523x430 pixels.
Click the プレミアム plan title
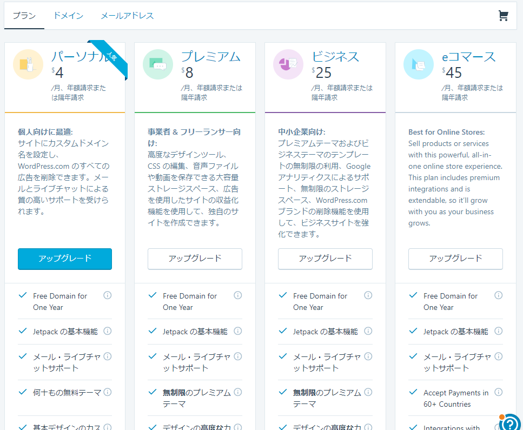click(x=211, y=57)
